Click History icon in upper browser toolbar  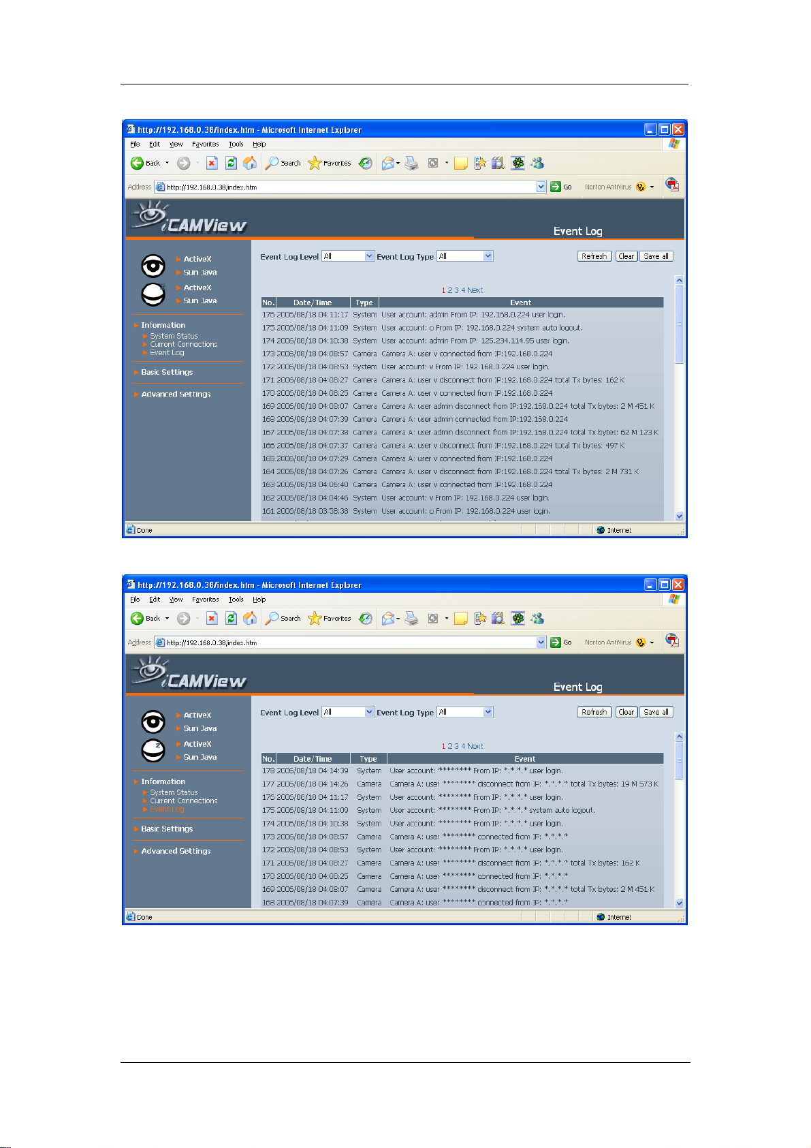tap(366, 163)
